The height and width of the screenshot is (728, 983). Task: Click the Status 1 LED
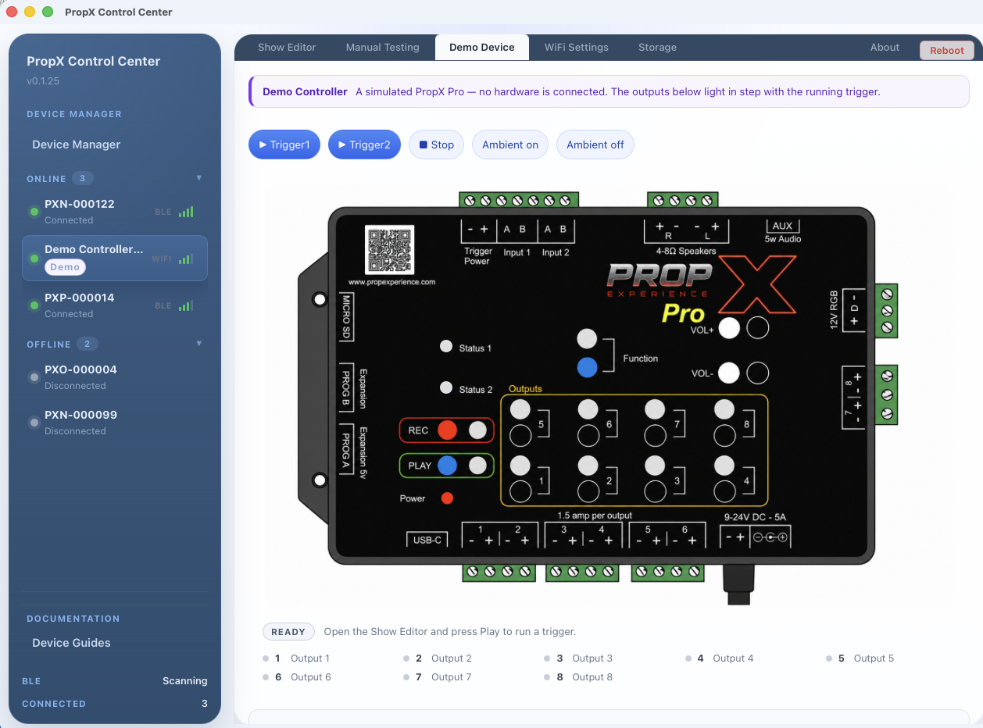pyautogui.click(x=446, y=346)
